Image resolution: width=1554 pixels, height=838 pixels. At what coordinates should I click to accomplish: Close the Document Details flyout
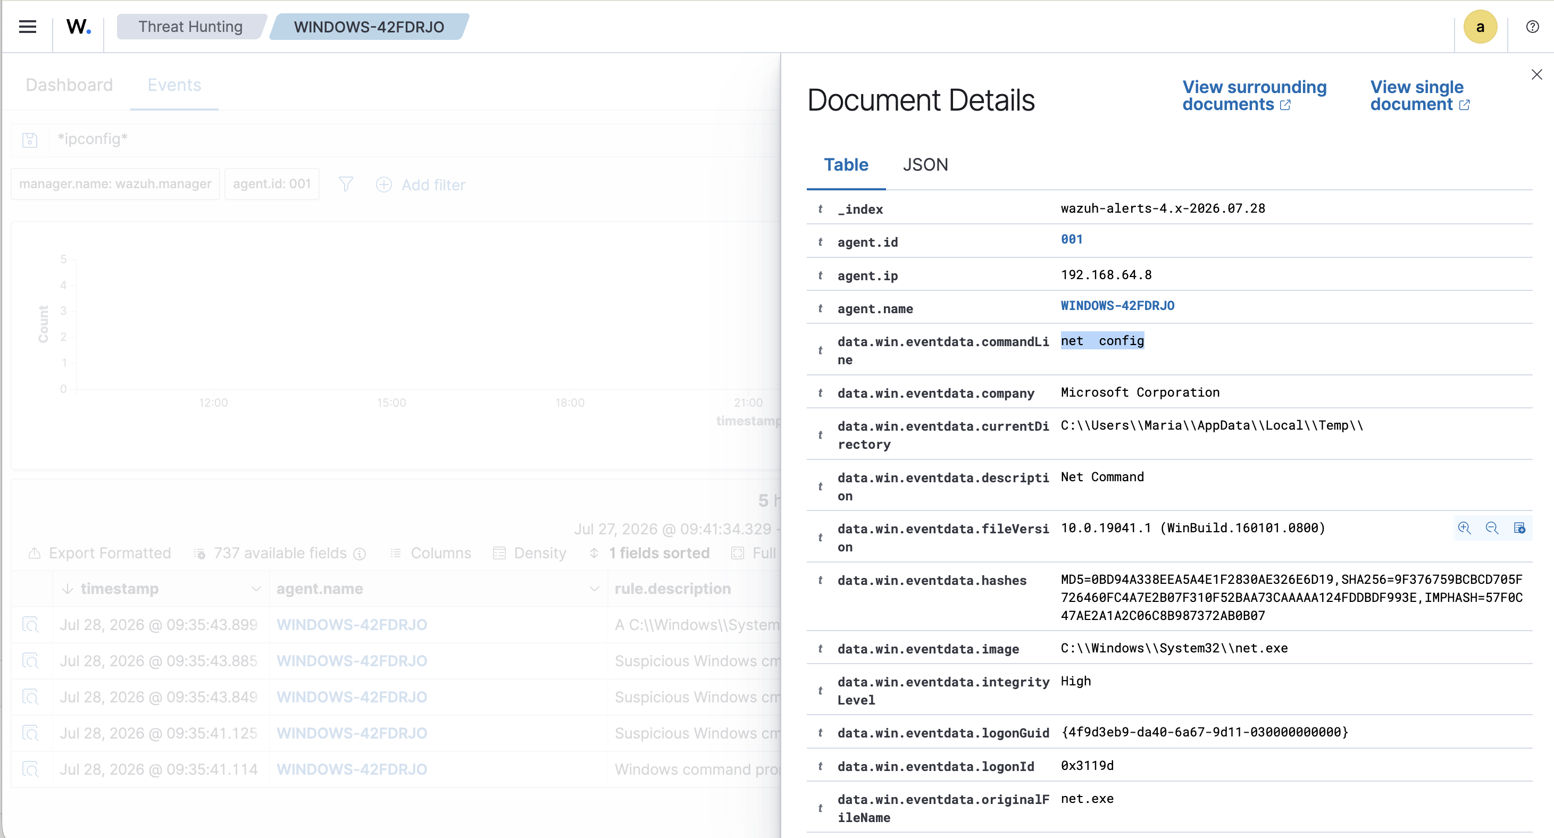coord(1536,74)
